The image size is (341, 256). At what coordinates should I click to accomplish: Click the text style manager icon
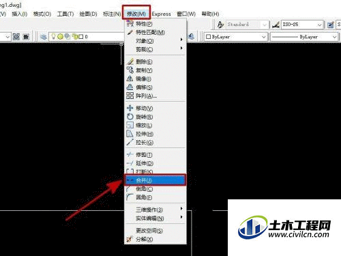[x=220, y=25]
